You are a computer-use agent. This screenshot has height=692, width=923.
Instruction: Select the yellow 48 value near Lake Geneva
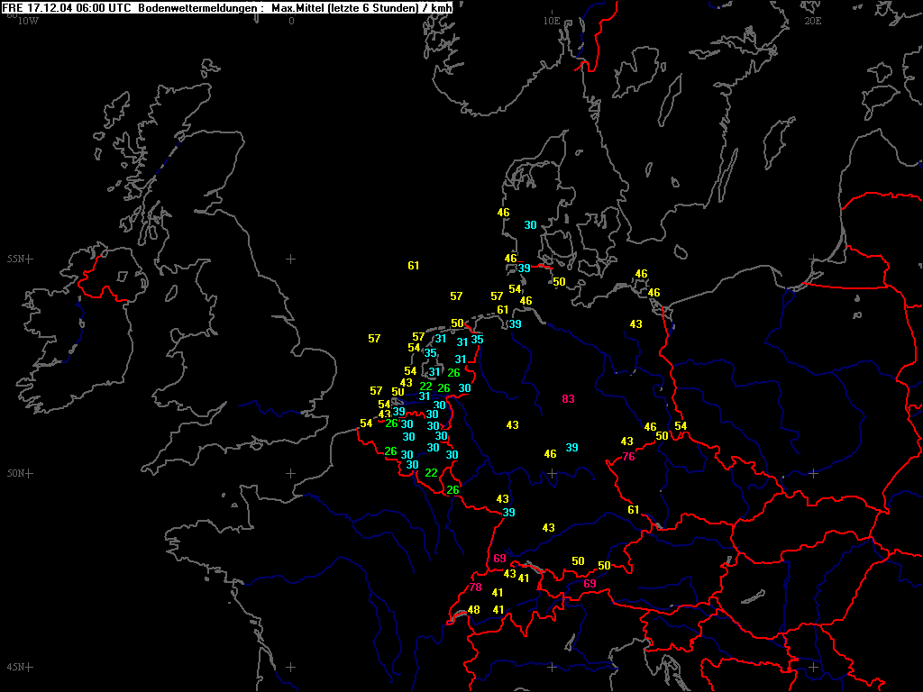(474, 610)
